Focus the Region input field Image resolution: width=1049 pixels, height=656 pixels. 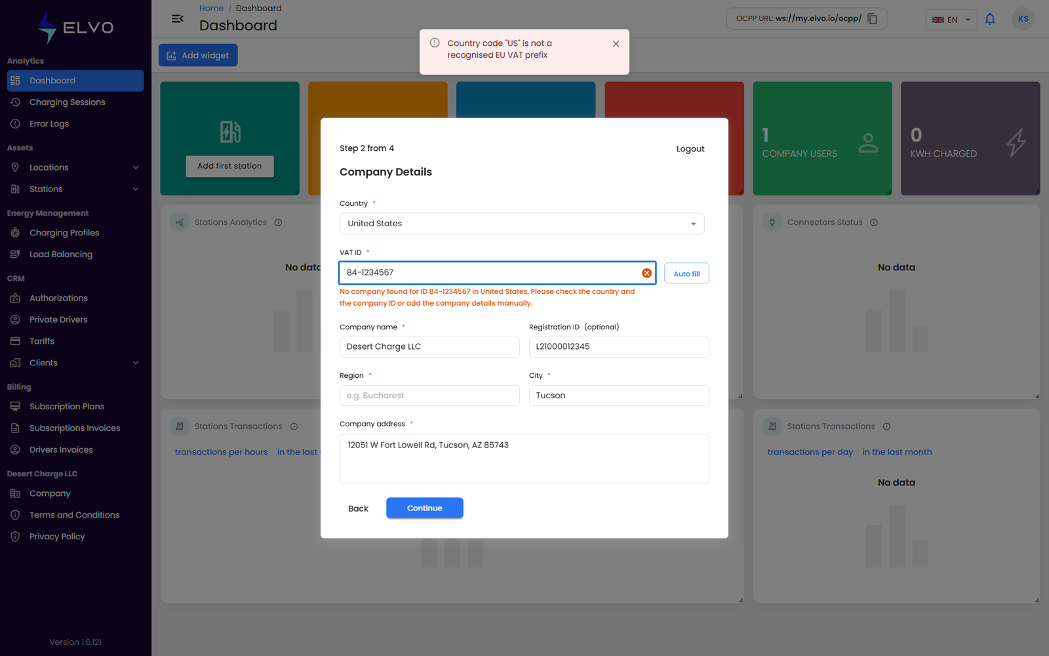coord(429,396)
